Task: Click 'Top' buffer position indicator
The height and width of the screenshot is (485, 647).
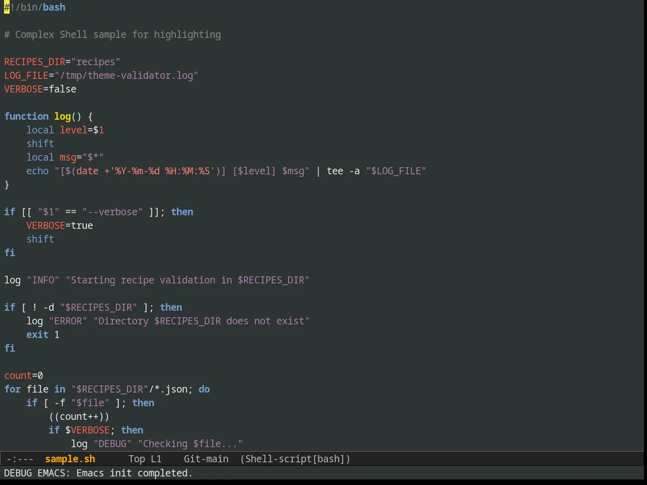Action: [x=136, y=459]
